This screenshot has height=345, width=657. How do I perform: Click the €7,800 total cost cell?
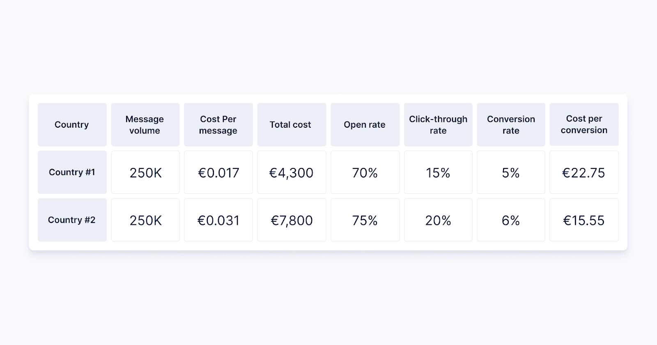pos(291,220)
